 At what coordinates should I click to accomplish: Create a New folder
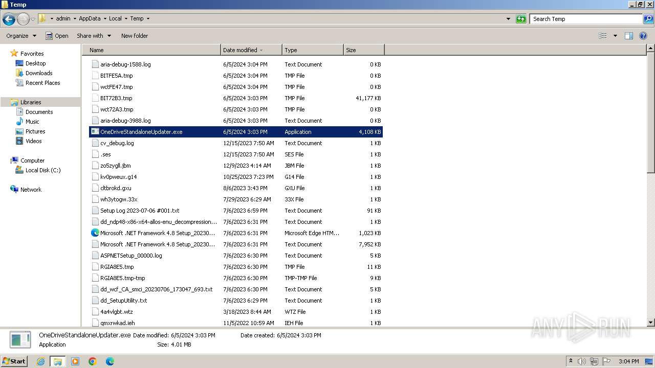point(135,36)
